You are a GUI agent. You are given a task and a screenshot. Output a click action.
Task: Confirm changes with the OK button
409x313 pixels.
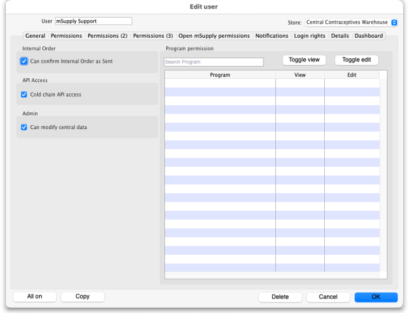point(376,297)
